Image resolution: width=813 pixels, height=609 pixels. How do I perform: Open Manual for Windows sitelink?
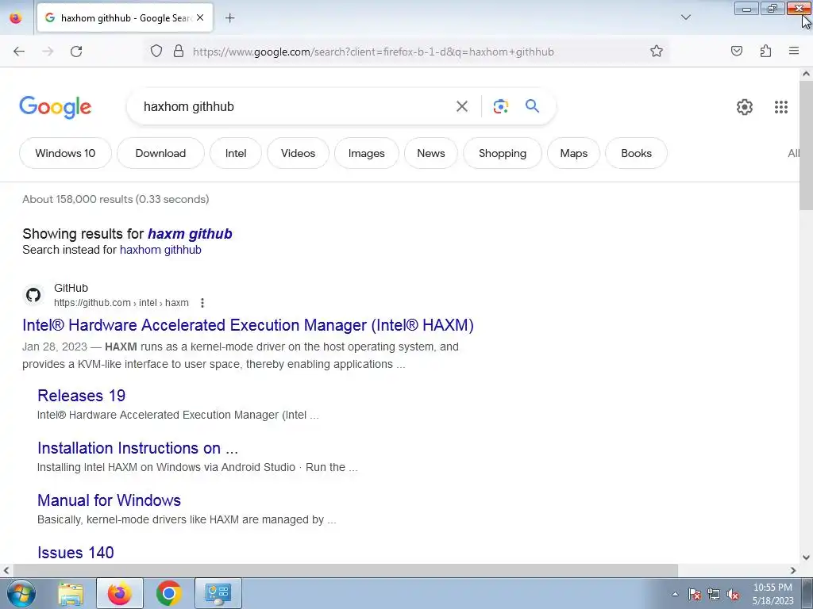coord(109,500)
